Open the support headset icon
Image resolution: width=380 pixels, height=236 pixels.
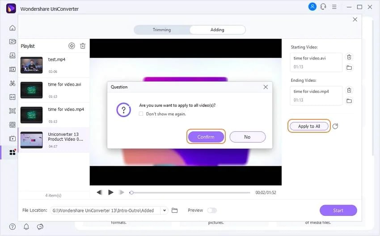(x=323, y=7)
